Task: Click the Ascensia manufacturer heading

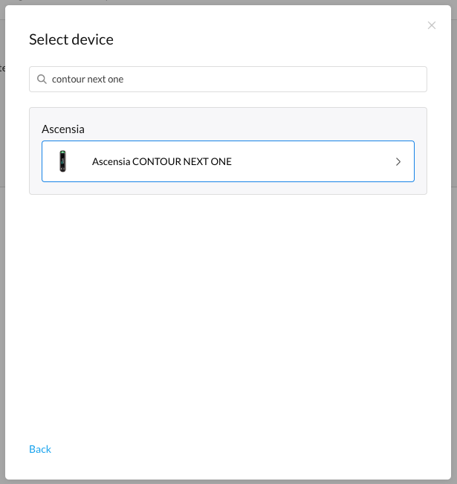Action: [x=63, y=129]
